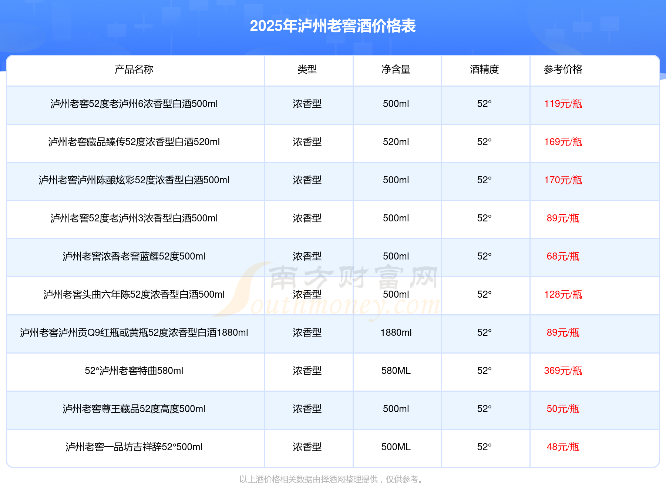Click the net content "520ml" cell

396,142
